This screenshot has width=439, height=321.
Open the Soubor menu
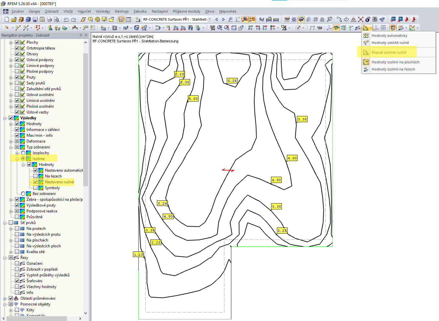pos(18,11)
